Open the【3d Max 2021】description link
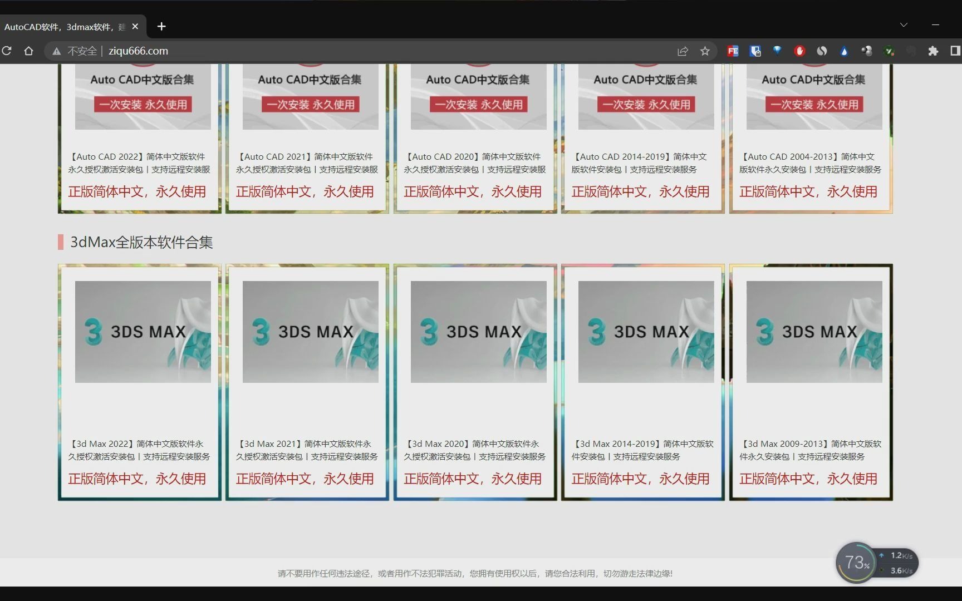This screenshot has height=601, width=962. (307, 450)
